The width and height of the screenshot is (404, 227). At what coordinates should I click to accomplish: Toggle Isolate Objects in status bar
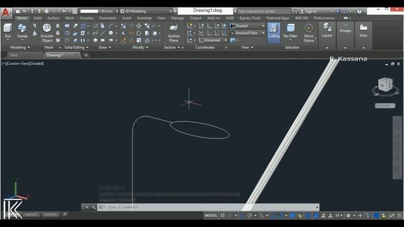384,216
